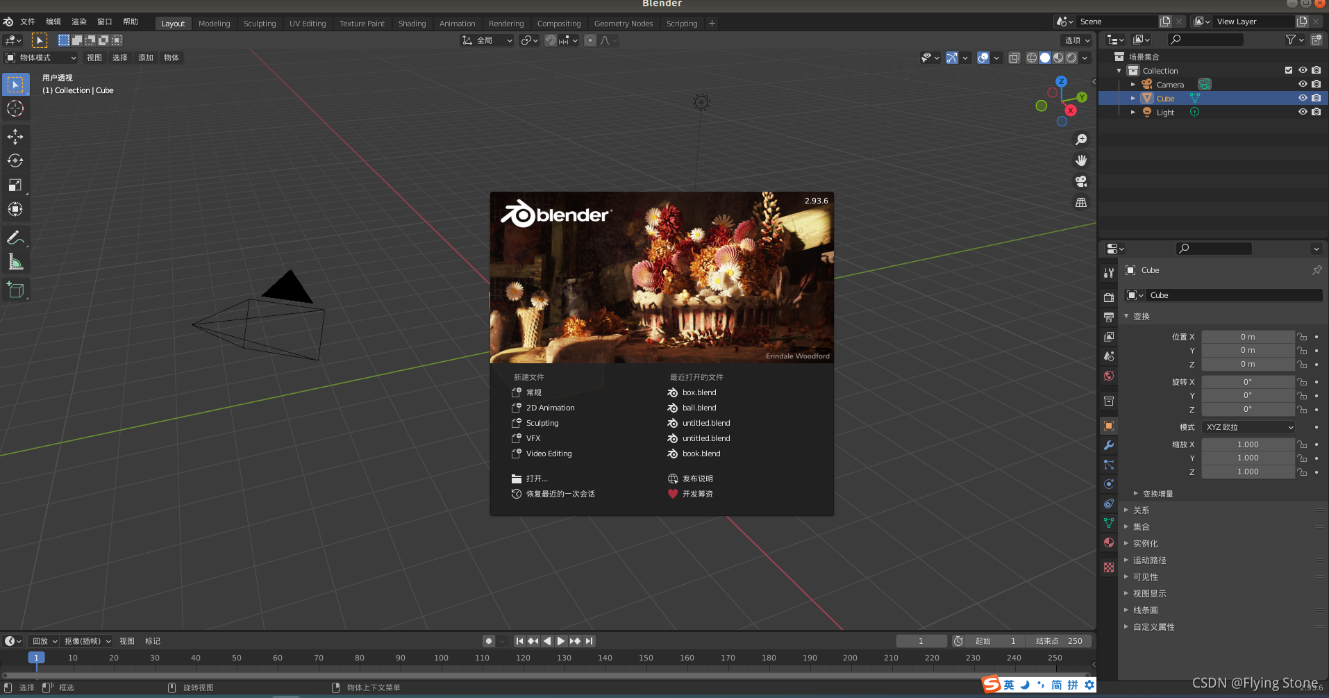
Task: Expand the Light row in outliner
Action: [x=1133, y=112]
